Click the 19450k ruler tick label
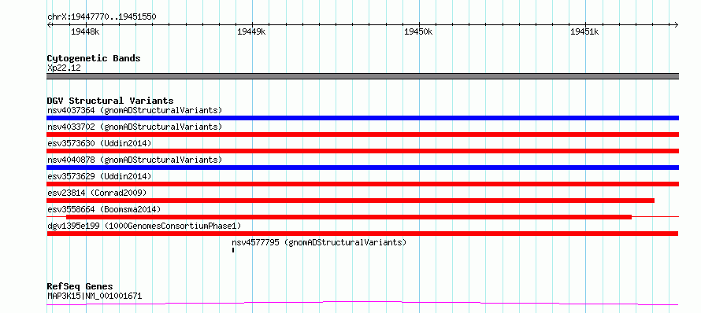Image resolution: width=701 pixels, height=313 pixels. coord(418,31)
